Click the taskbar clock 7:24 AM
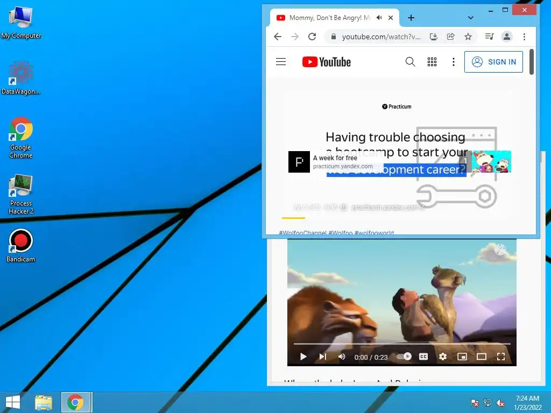The height and width of the screenshot is (413, 551). pyautogui.click(x=527, y=398)
